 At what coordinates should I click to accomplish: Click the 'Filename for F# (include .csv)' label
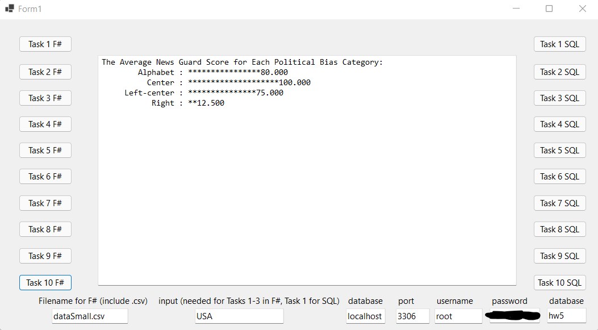(x=93, y=301)
